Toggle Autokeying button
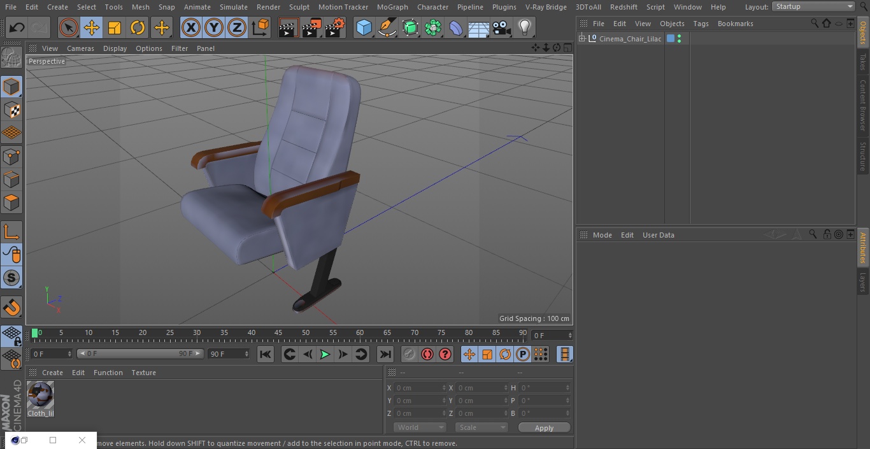The image size is (870, 449). click(427, 354)
